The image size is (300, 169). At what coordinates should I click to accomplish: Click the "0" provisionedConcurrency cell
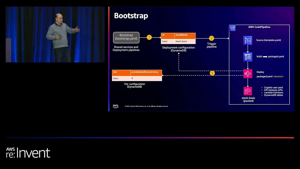click(x=146, y=78)
